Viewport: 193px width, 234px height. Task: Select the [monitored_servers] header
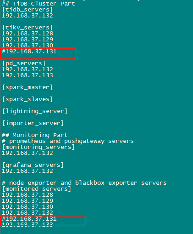[37, 189]
